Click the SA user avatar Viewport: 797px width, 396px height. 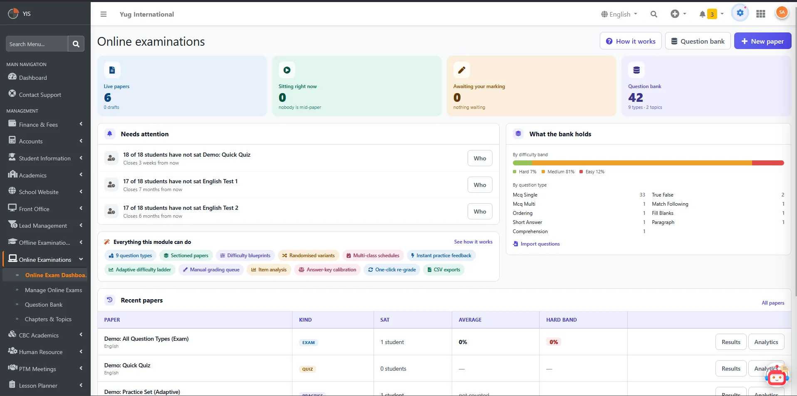tap(782, 12)
